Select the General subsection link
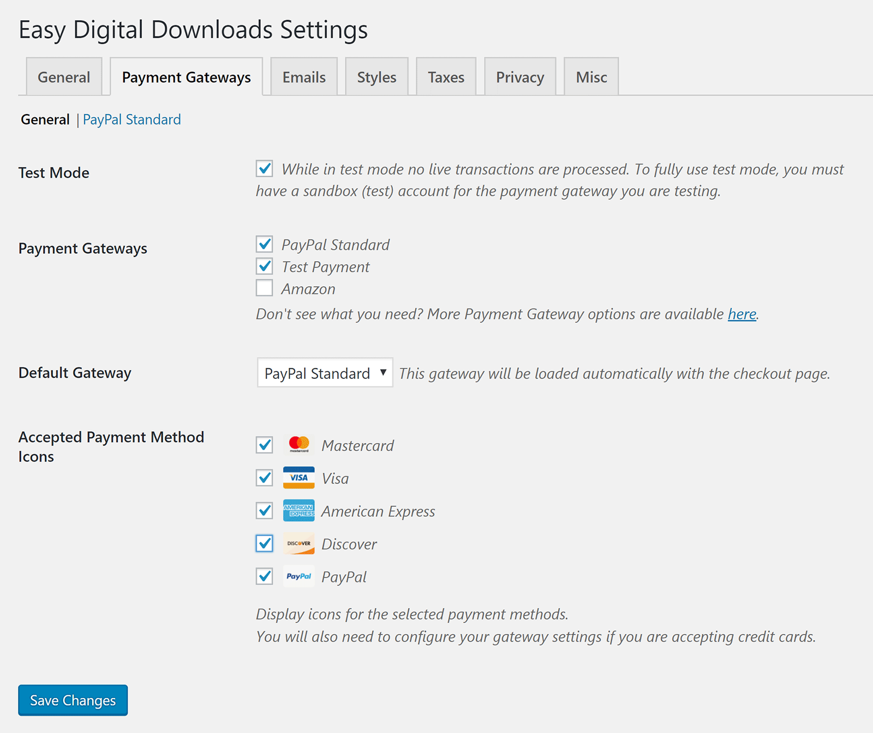The width and height of the screenshot is (873, 733). click(45, 120)
